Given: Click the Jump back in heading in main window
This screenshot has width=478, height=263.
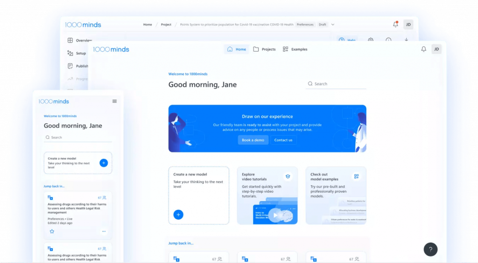Looking at the screenshot, I should click(181, 243).
